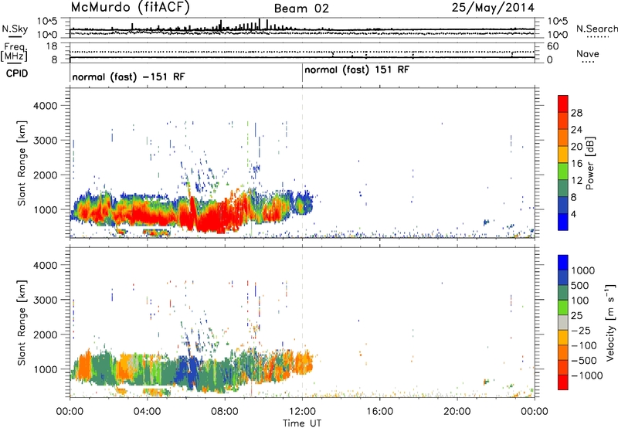Screen dimensions: 618x428
Task: Click the Beam 02 label
Action: (x=301, y=8)
